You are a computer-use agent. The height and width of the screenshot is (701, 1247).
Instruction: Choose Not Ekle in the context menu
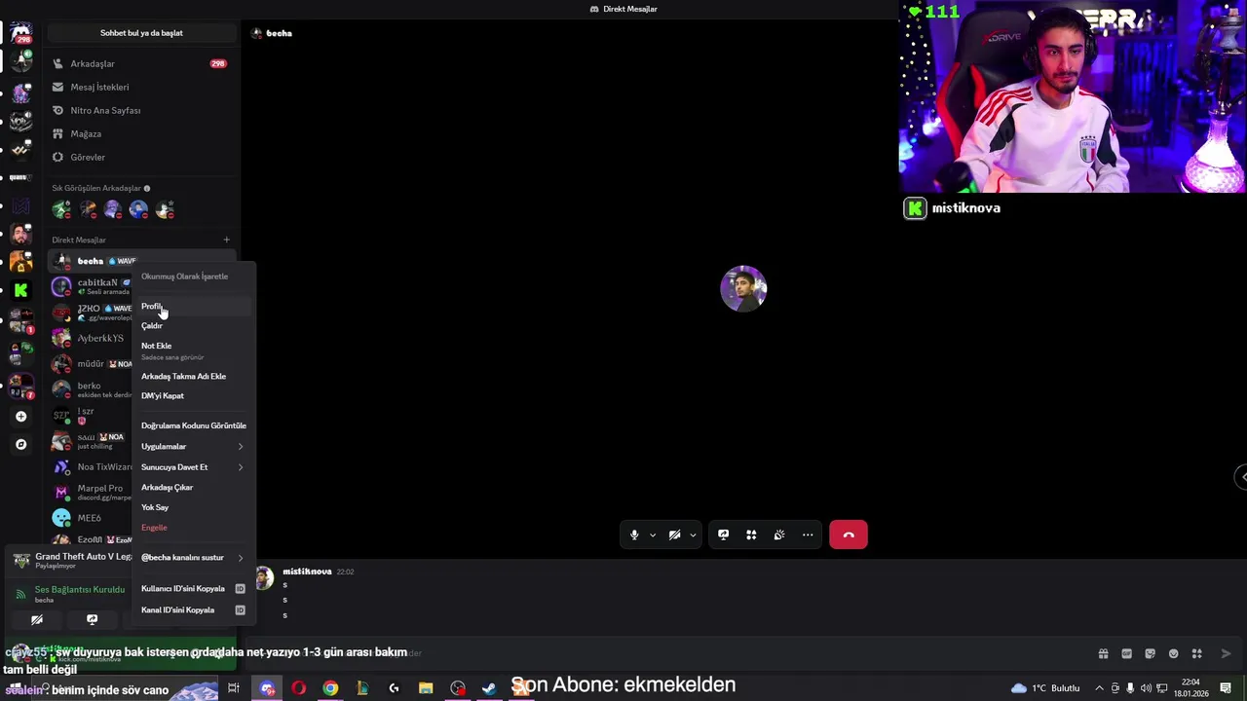[194, 350]
